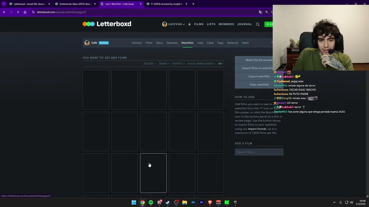
Task: Click the browser back arrow
Action: point(4,12)
